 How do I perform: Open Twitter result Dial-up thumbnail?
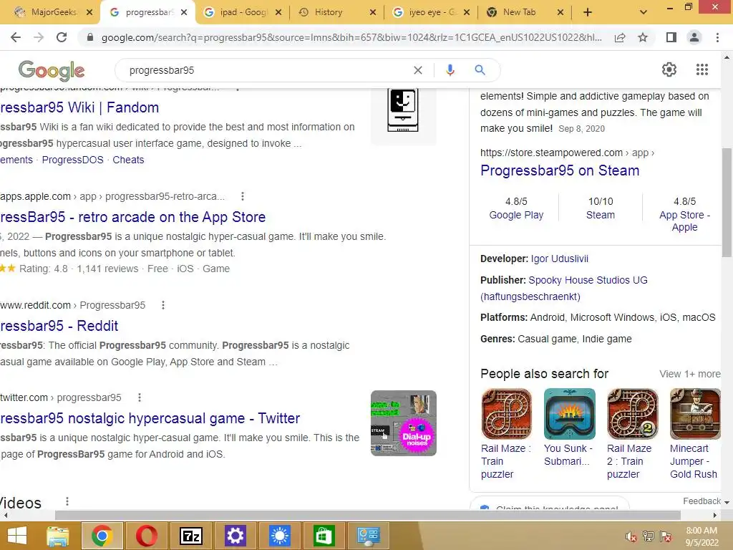click(x=404, y=423)
